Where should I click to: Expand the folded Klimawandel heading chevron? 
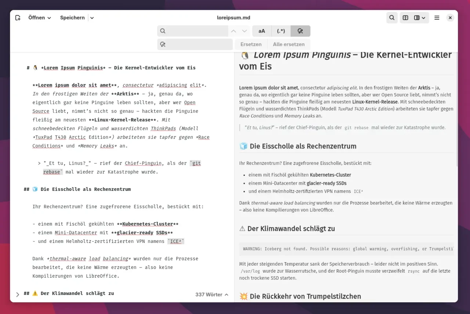tap(18, 294)
